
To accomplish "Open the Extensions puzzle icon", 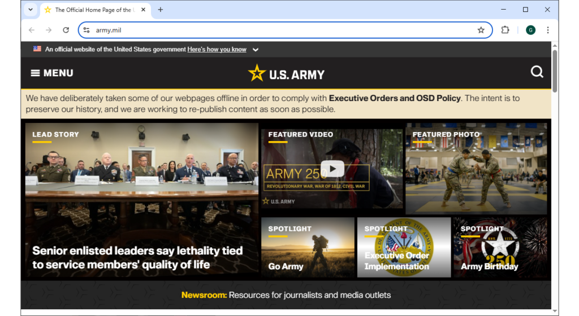I will (x=505, y=30).
